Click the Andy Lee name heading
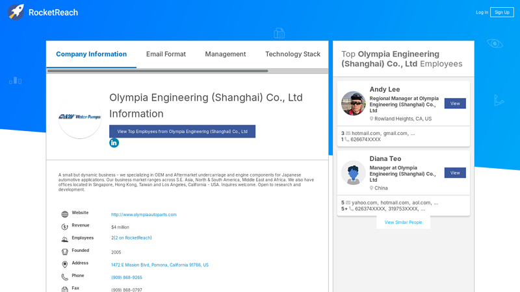 385,90
